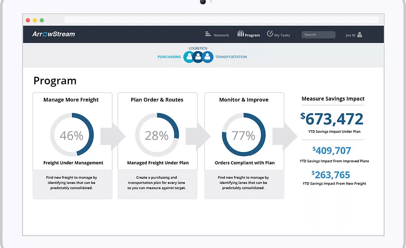Click the PURCHASING role label

169,57
